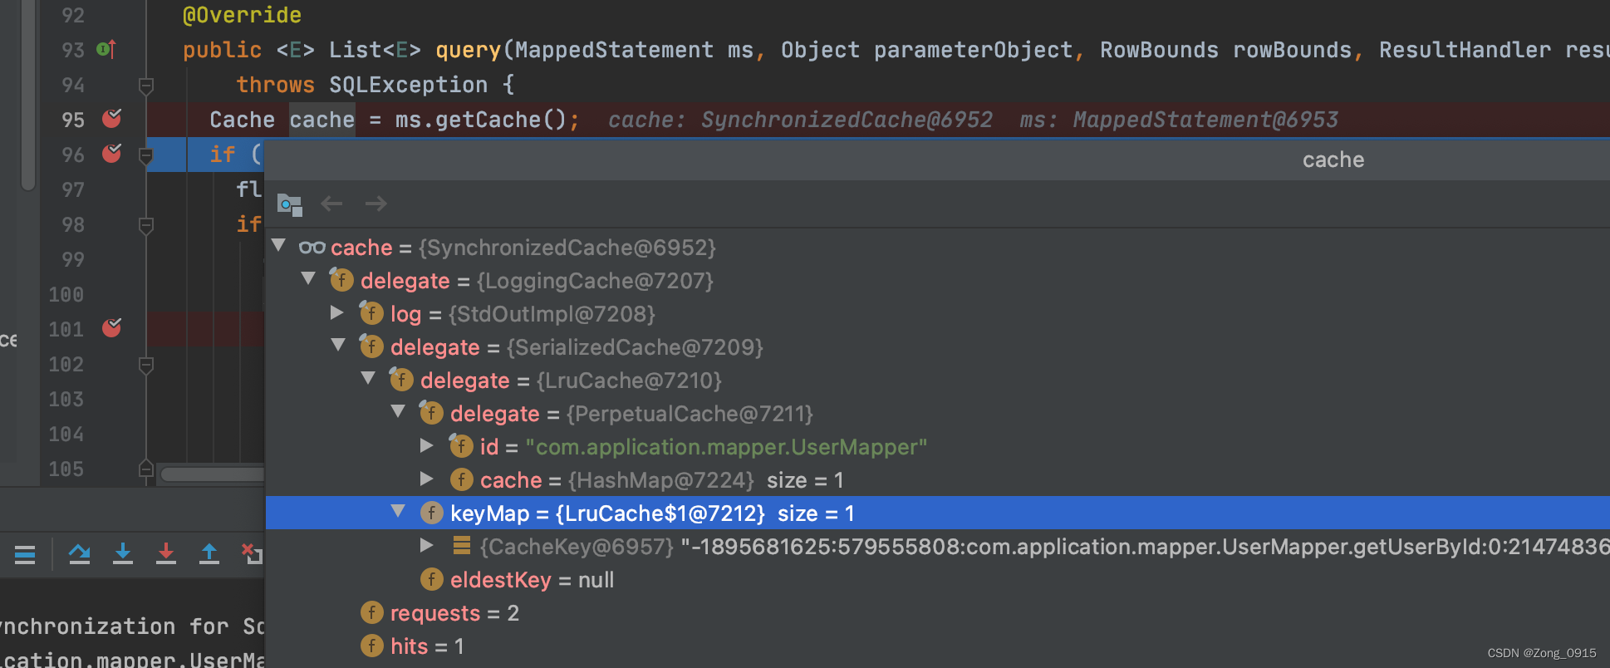Collapse the delegate LruCache node
The image size is (1610, 668).
coord(369,379)
